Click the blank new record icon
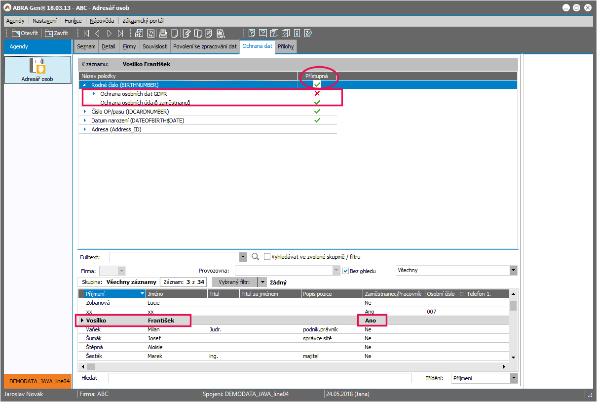The height and width of the screenshot is (402, 597). pos(174,34)
